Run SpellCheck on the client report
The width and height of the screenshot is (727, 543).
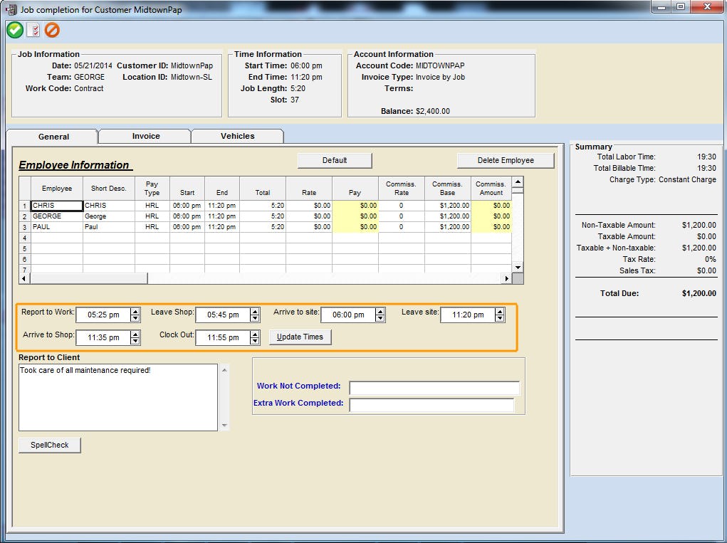49,444
